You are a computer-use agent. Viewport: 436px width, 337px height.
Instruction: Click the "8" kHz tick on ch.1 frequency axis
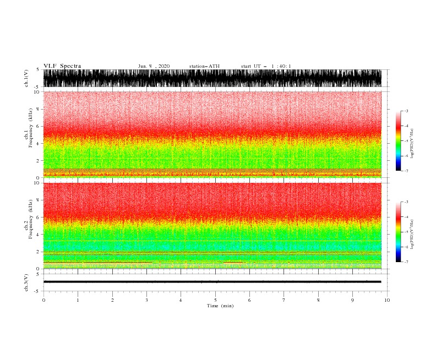38,109
